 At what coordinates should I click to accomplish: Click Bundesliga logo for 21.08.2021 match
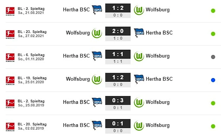(10, 11)
